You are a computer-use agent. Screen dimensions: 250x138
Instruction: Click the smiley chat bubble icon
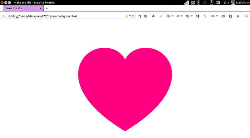click(x=223, y=16)
